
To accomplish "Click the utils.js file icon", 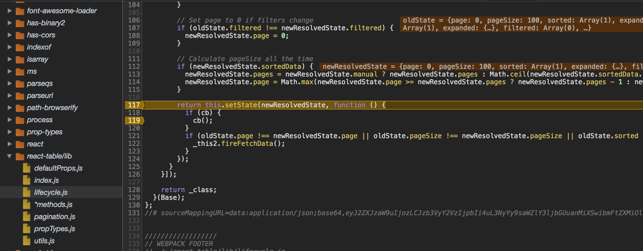I will pyautogui.click(x=27, y=241).
